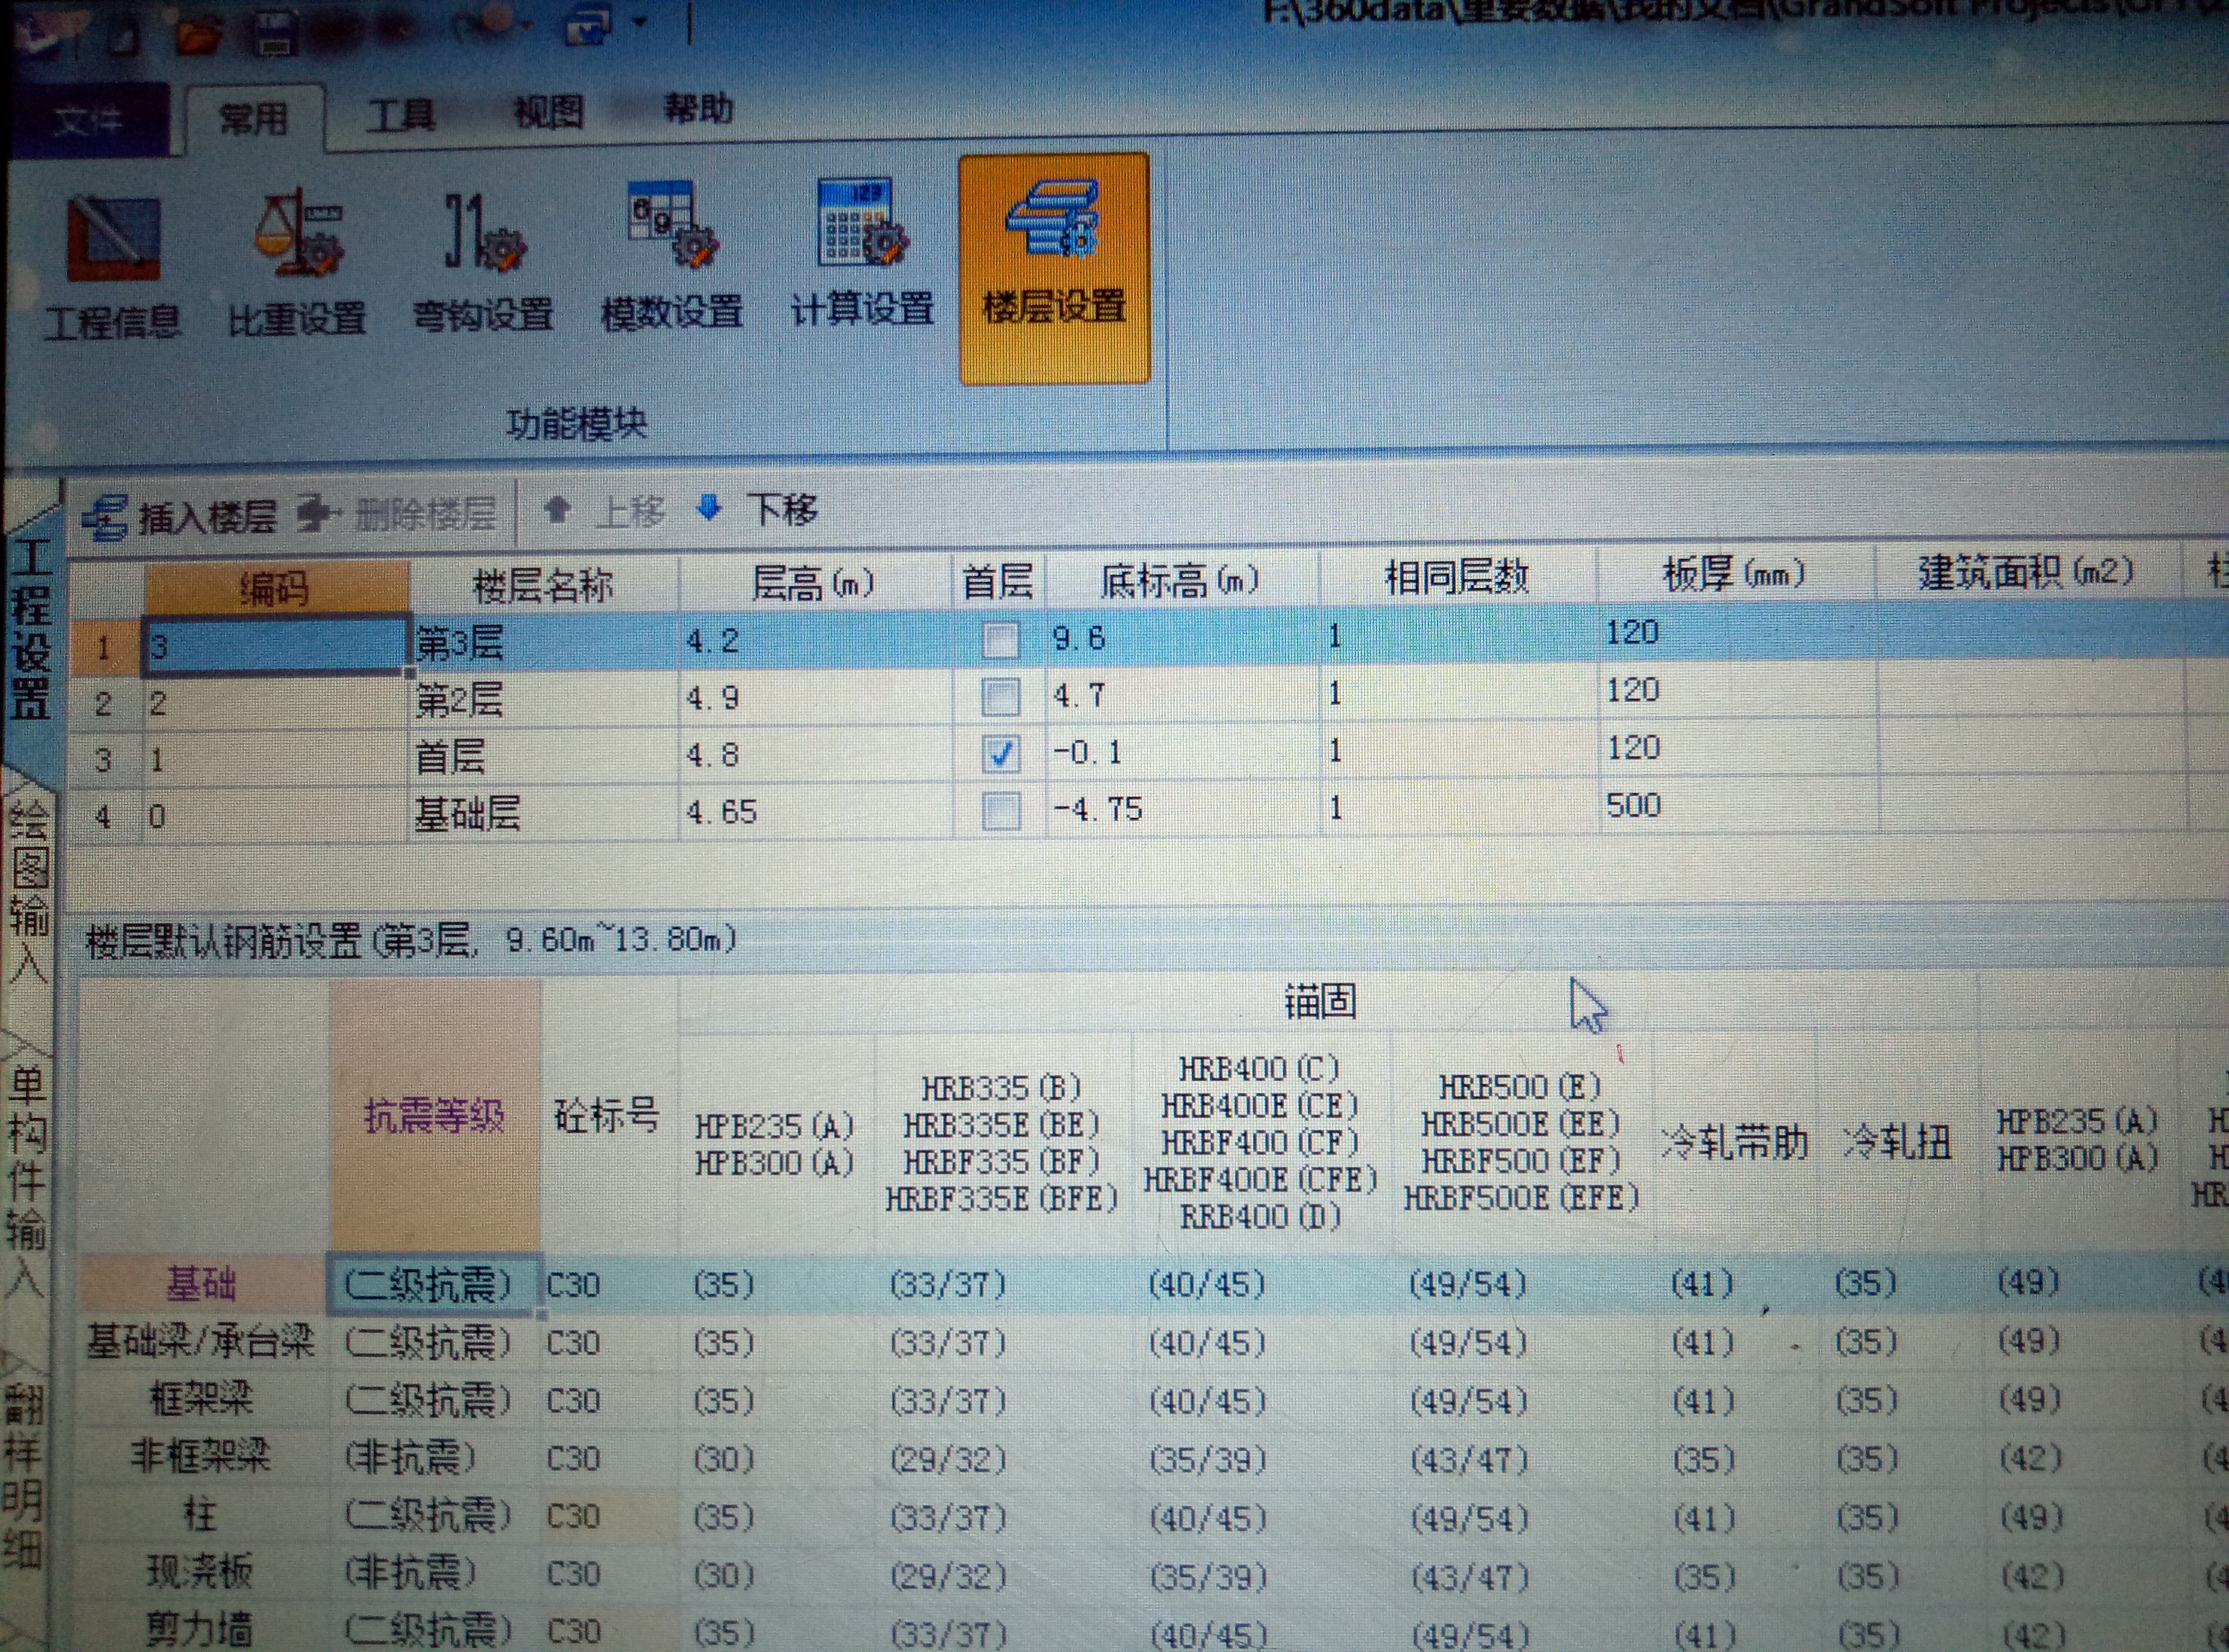Image resolution: width=2229 pixels, height=1652 pixels.
Task: Toggle 首层 checkbox for 基础层 row
Action: coord(1002,811)
